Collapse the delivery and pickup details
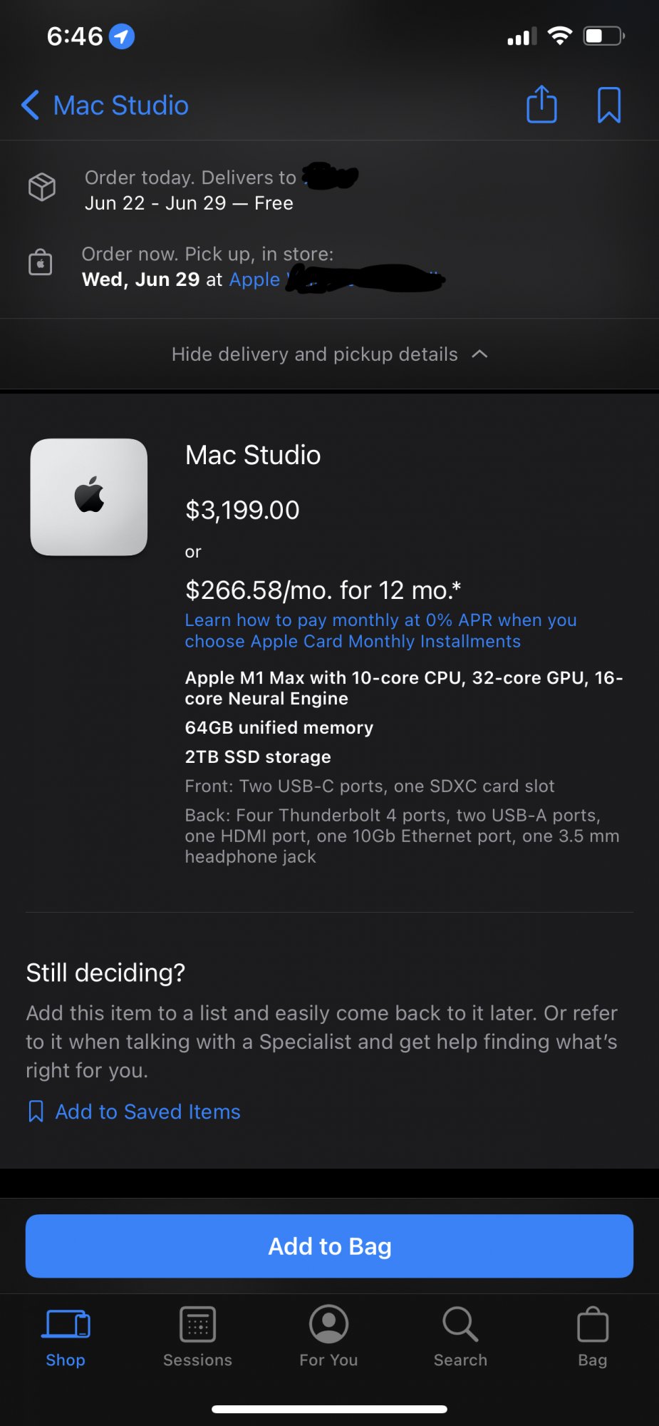This screenshot has height=1426, width=659. click(329, 354)
